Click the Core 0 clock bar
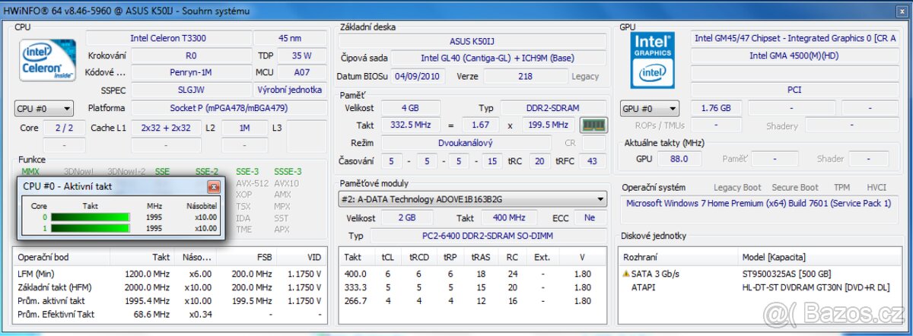 [x=91, y=217]
